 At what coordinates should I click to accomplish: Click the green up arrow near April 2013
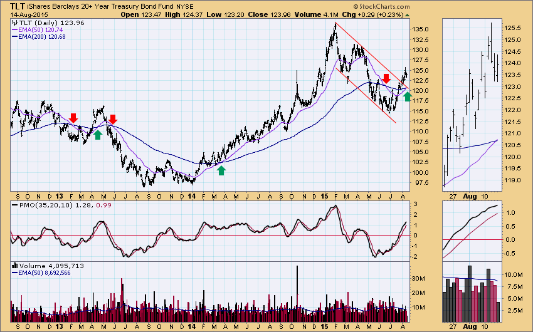point(98,134)
